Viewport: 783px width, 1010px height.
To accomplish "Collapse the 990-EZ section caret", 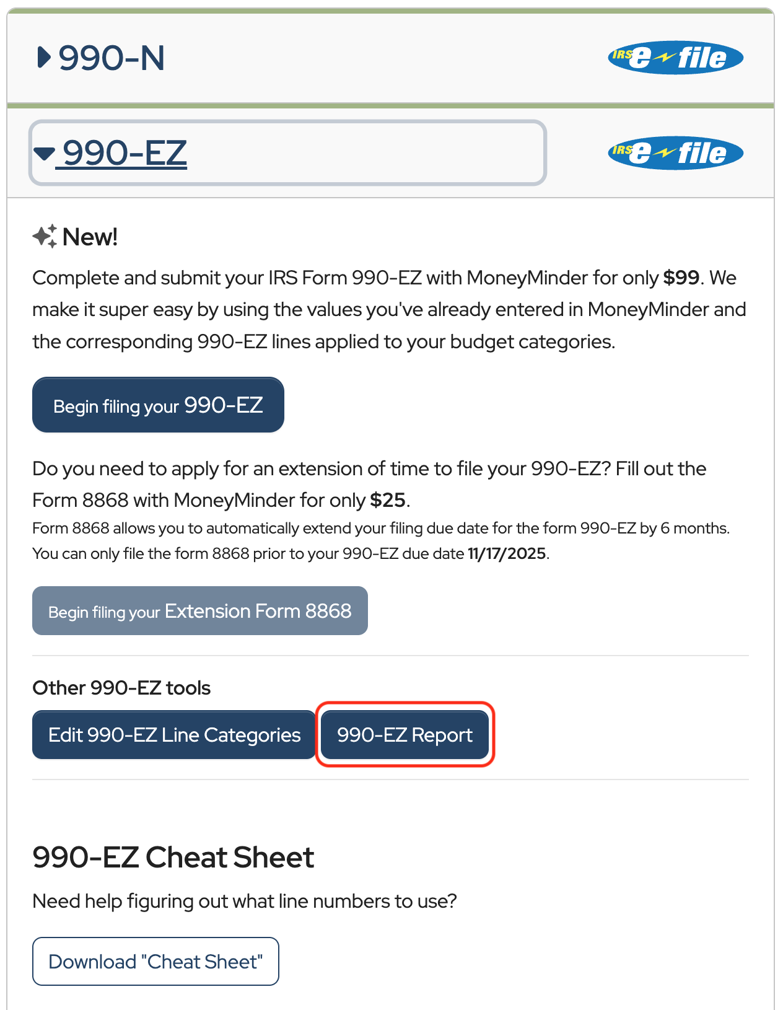I will (45, 153).
